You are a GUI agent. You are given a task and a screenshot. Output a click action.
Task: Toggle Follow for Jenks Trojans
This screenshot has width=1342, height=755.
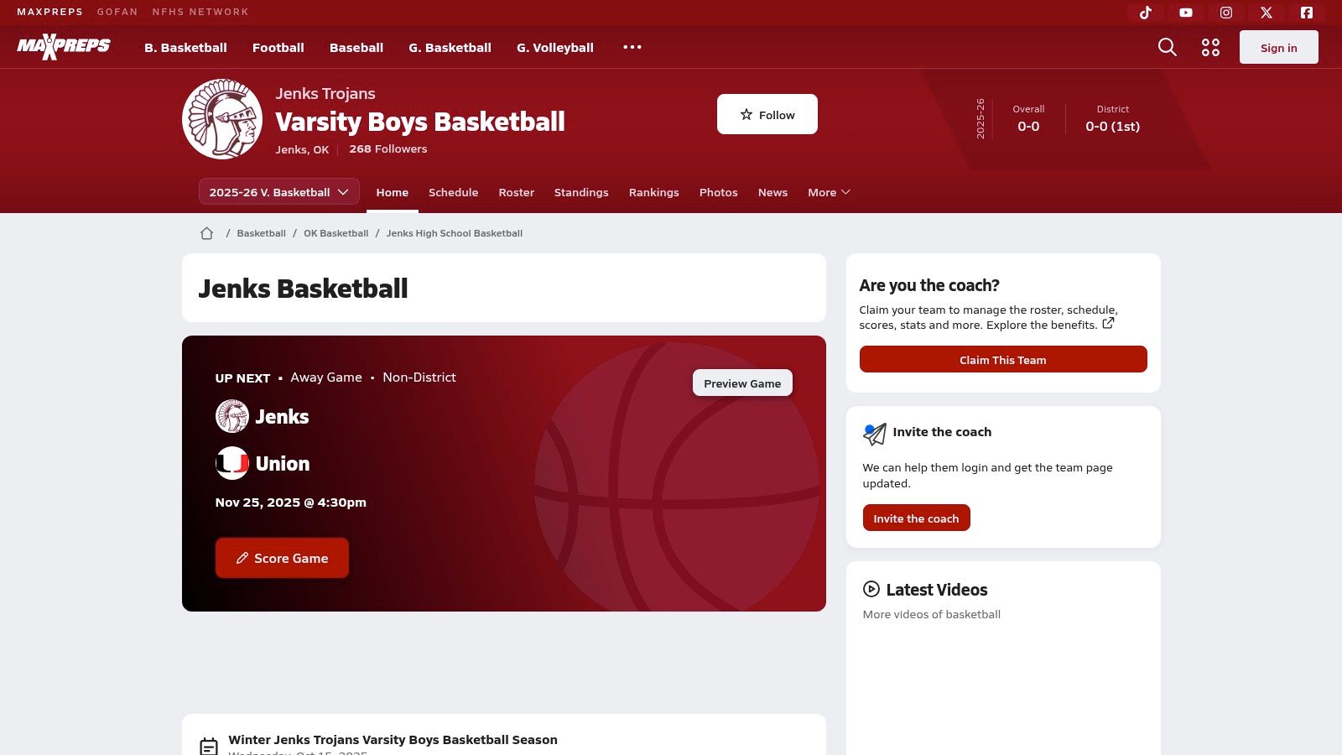[767, 114]
